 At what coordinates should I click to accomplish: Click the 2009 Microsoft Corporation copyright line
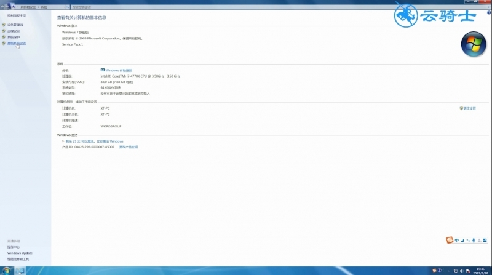point(102,38)
